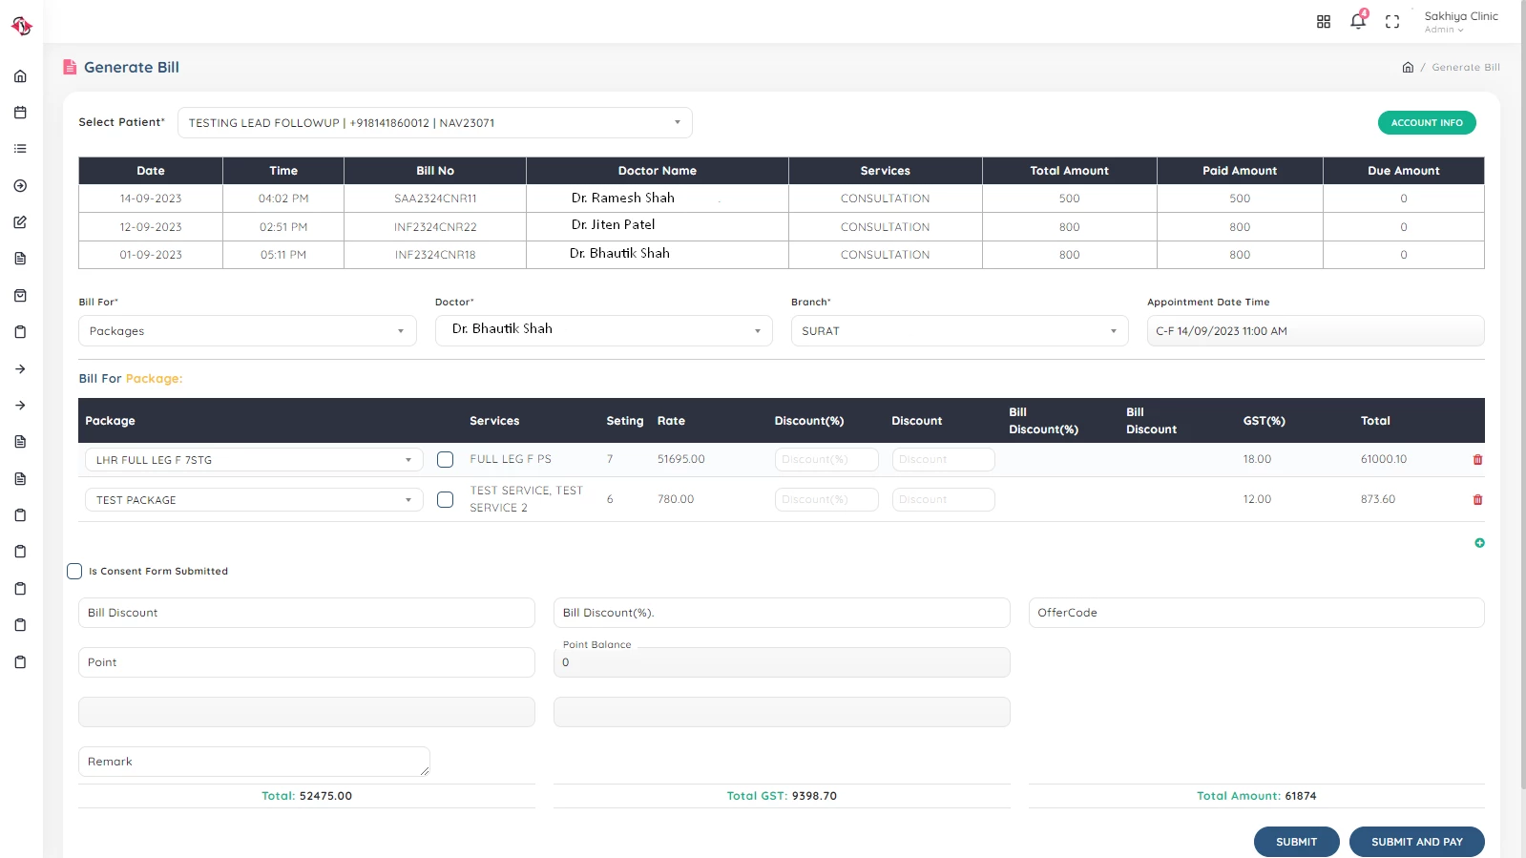Open the apps grid icon in header
The height and width of the screenshot is (858, 1526).
(1324, 22)
